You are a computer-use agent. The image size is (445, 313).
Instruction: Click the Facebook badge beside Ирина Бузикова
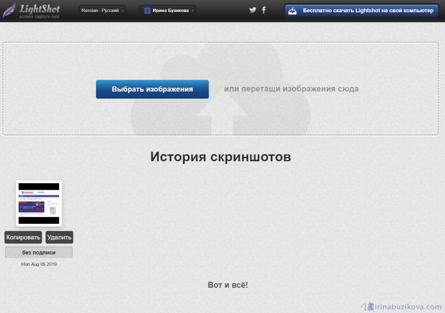[x=147, y=10]
